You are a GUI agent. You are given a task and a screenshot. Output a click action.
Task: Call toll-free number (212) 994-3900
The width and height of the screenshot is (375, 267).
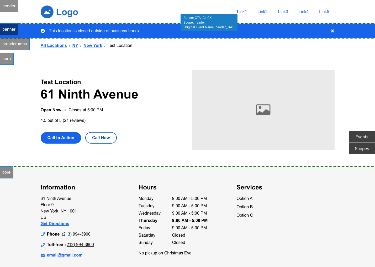(80, 244)
